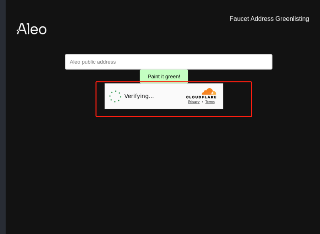Screen dimensions: 320x234
Task: Click the blank middle of the Cloudflare widget
Action: pyautogui.click(x=170, y=96)
